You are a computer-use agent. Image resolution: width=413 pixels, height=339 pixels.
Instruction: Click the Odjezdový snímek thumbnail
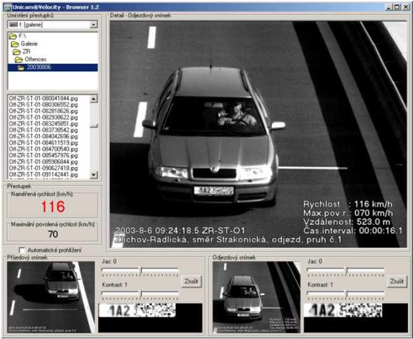(257, 297)
